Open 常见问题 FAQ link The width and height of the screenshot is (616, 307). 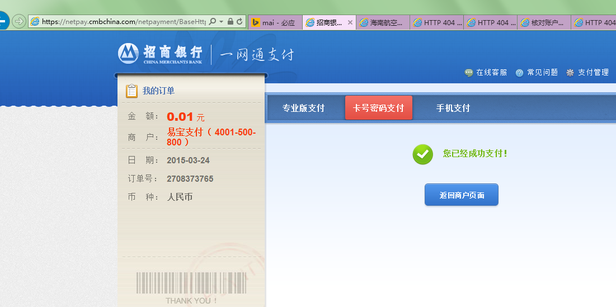point(543,72)
